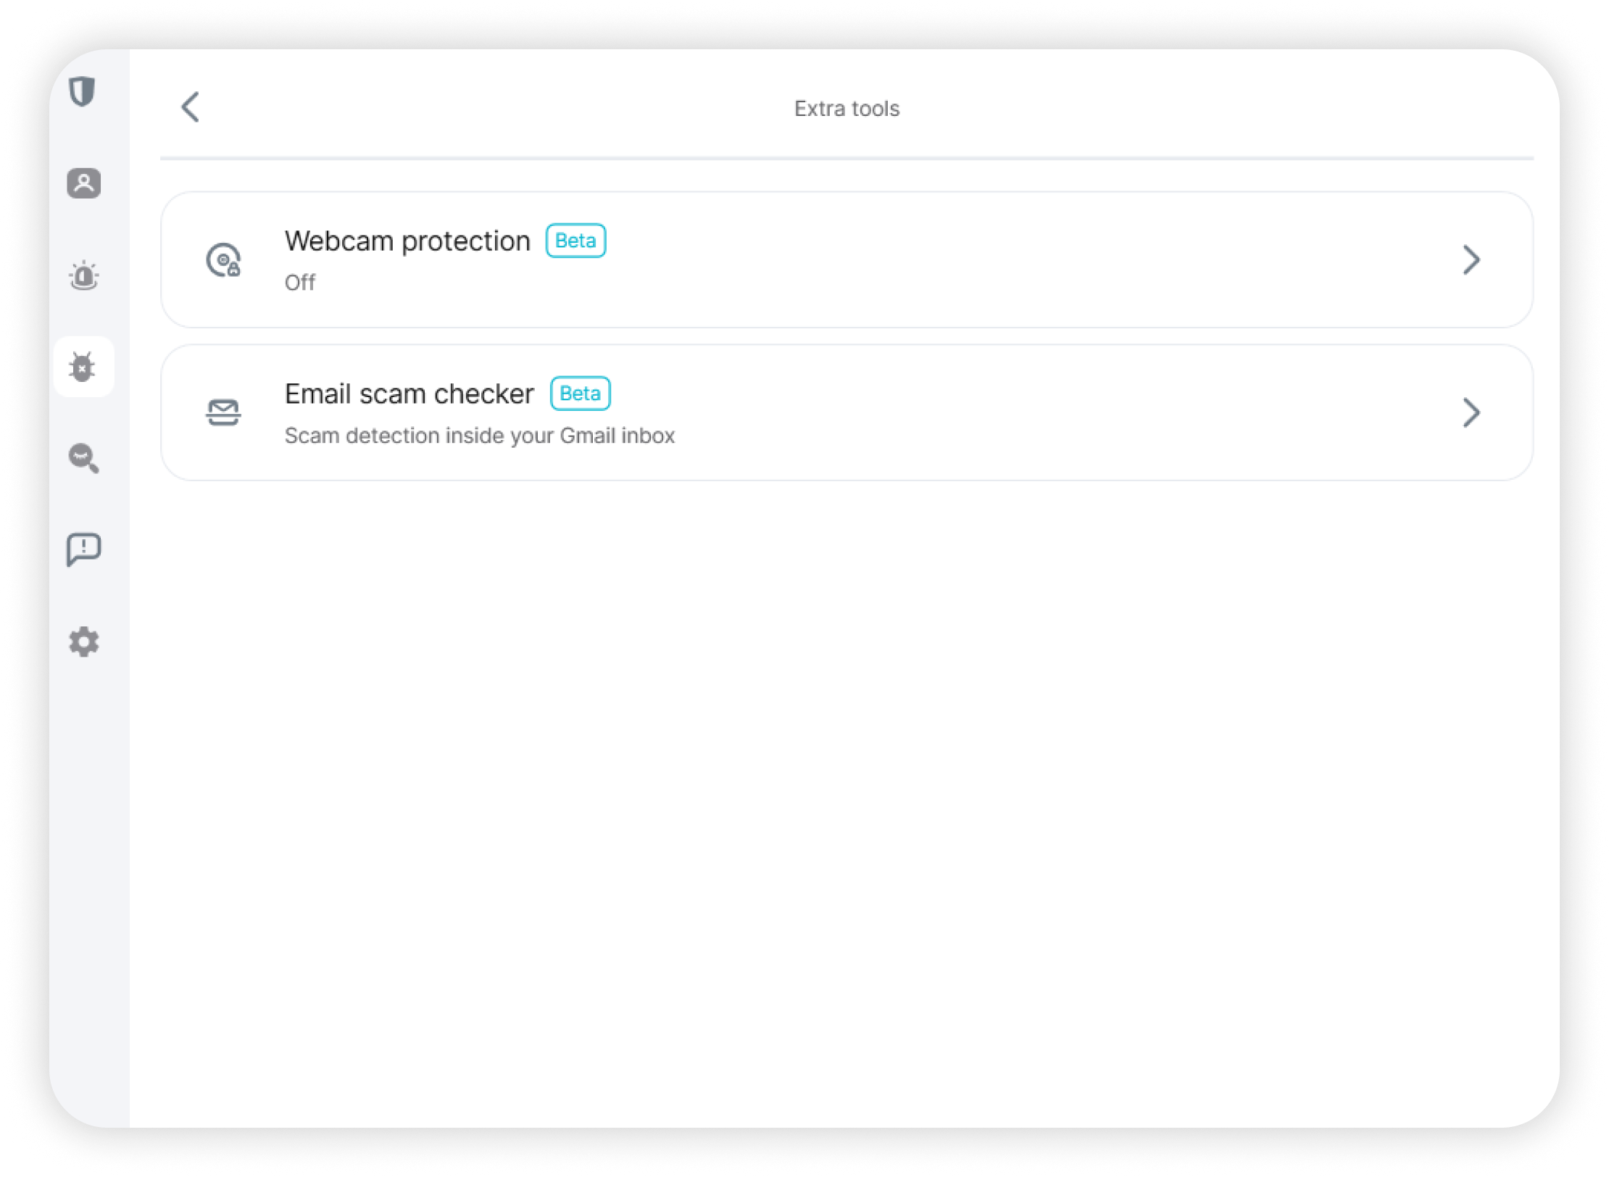Open the magnifier scan search icon
This screenshot has width=1609, height=1177.
84,458
